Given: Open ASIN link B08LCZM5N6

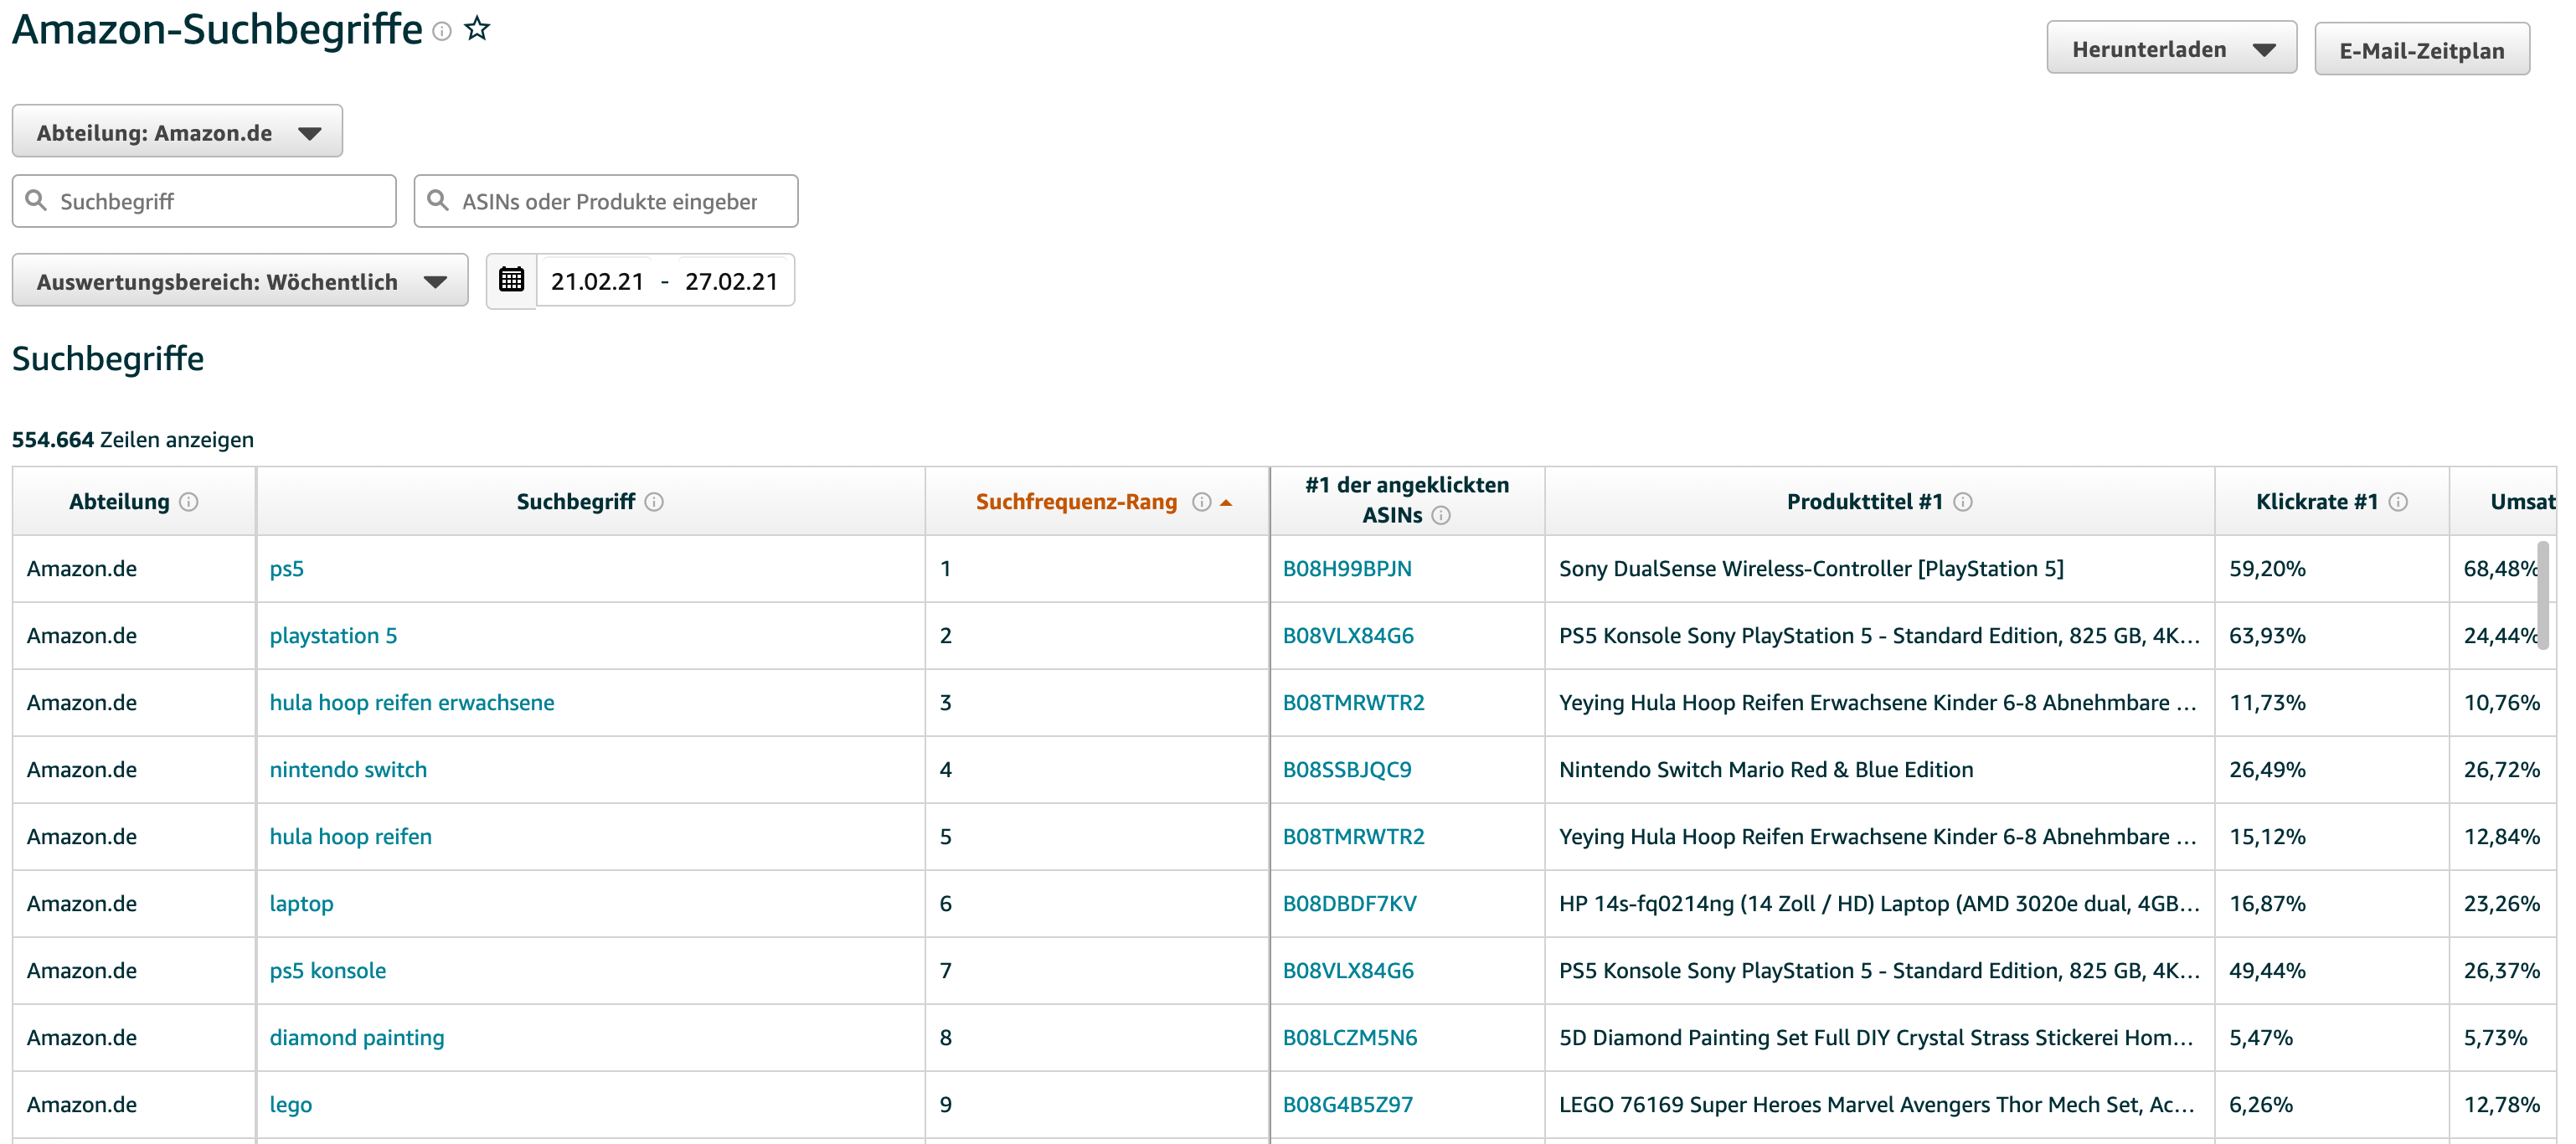Looking at the screenshot, I should [1350, 1038].
